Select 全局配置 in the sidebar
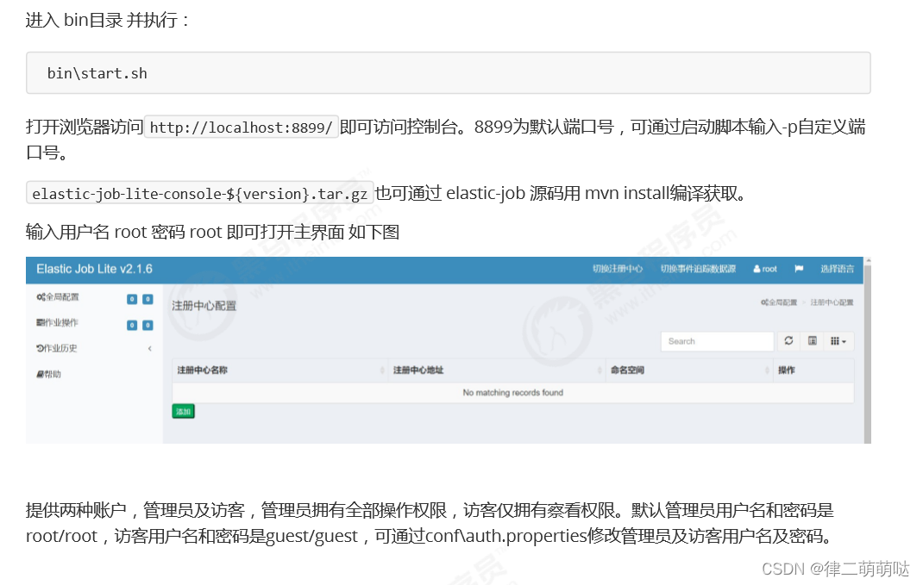This screenshot has width=923, height=585. coord(57,297)
